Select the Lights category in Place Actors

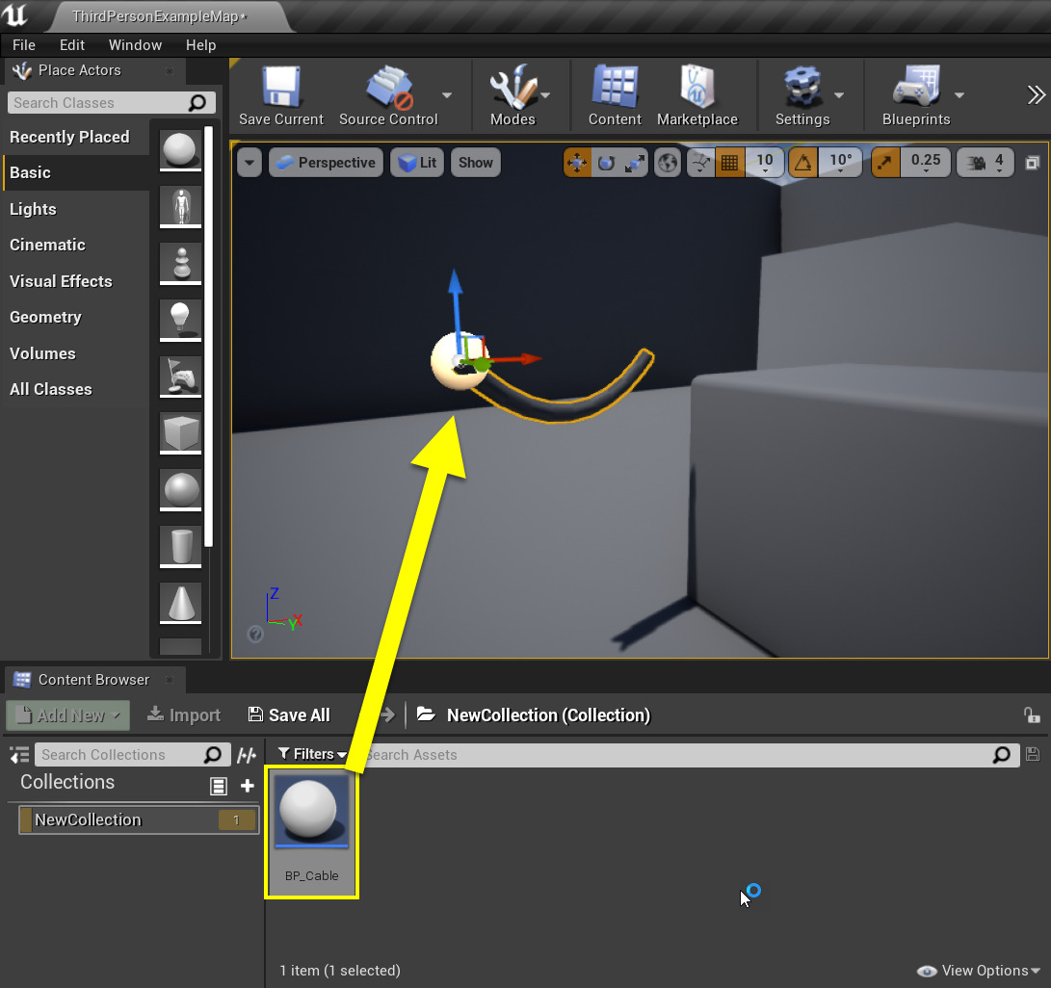tap(33, 209)
